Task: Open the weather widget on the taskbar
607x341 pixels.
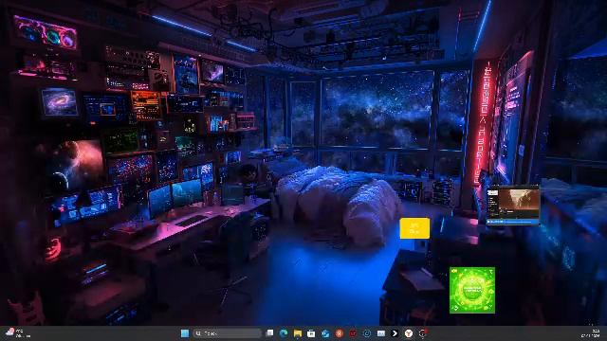Action: 19,333
